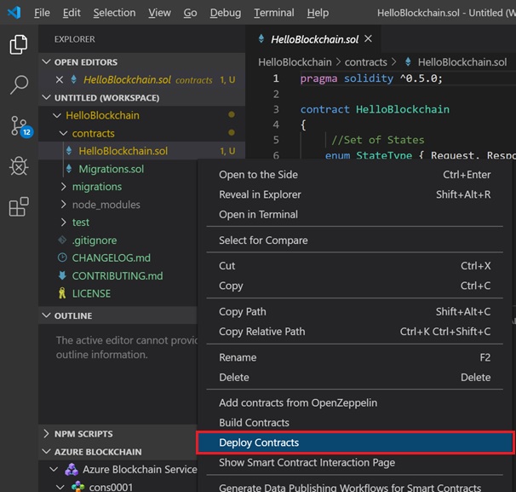Open the Selection menu
Image resolution: width=516 pixels, height=492 pixels.
114,13
